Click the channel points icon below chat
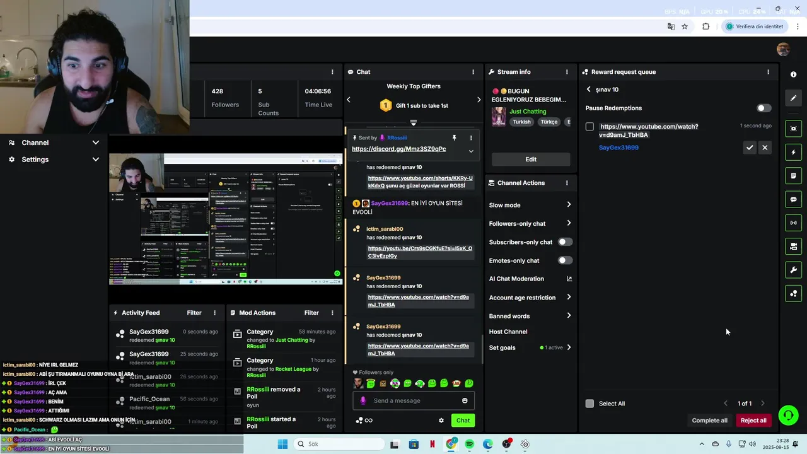Image resolution: width=807 pixels, height=454 pixels. click(x=359, y=421)
